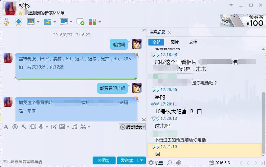266x167 pixels.
Task: Click the window shake icon
Action: (x=33, y=127)
